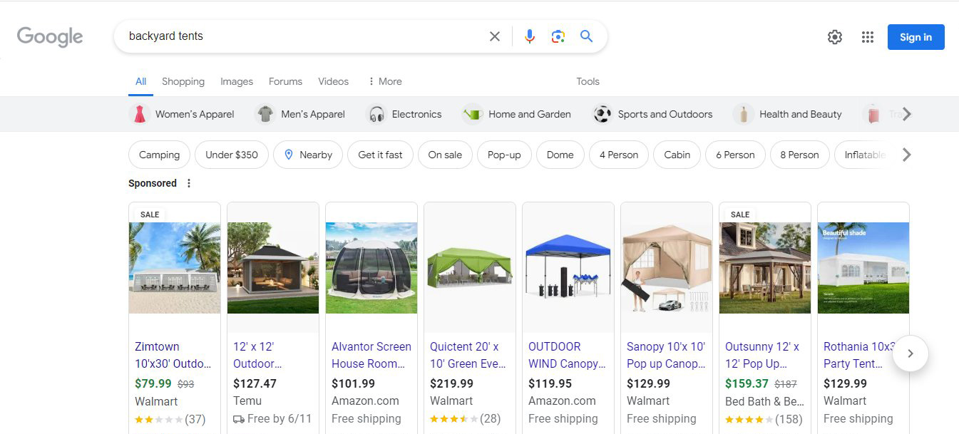The width and height of the screenshot is (959, 434).
Task: Click the Sign in button
Action: (x=916, y=36)
